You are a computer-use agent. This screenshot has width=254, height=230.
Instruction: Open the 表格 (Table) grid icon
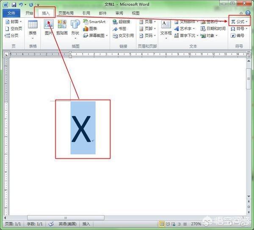click(33, 24)
